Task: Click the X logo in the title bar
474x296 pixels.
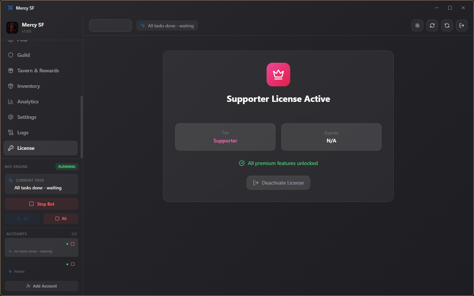Action: click(10, 8)
